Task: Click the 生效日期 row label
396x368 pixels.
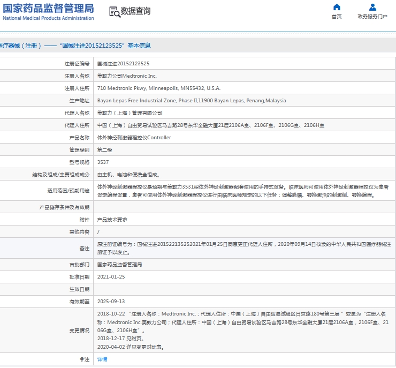Action: point(80,289)
